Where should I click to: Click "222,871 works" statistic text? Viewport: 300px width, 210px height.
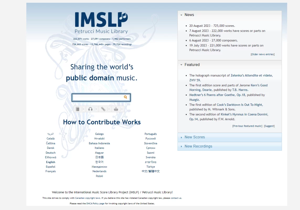pos(81,39)
